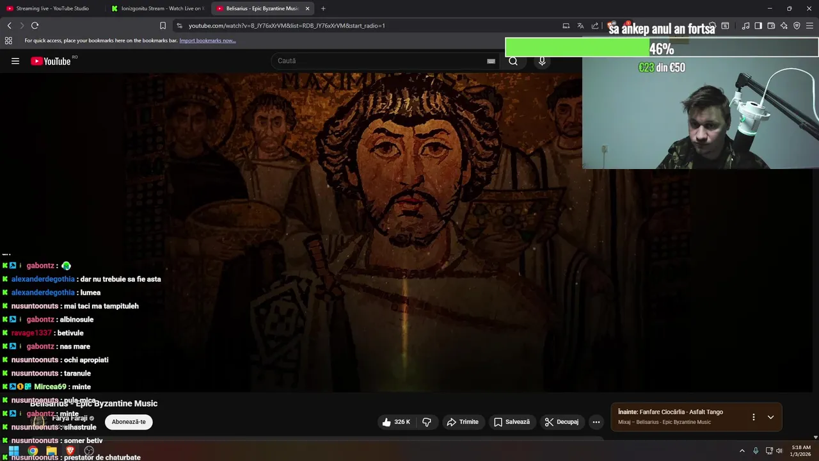Go forward with browser forward arrow
The height and width of the screenshot is (461, 819).
tap(22, 26)
